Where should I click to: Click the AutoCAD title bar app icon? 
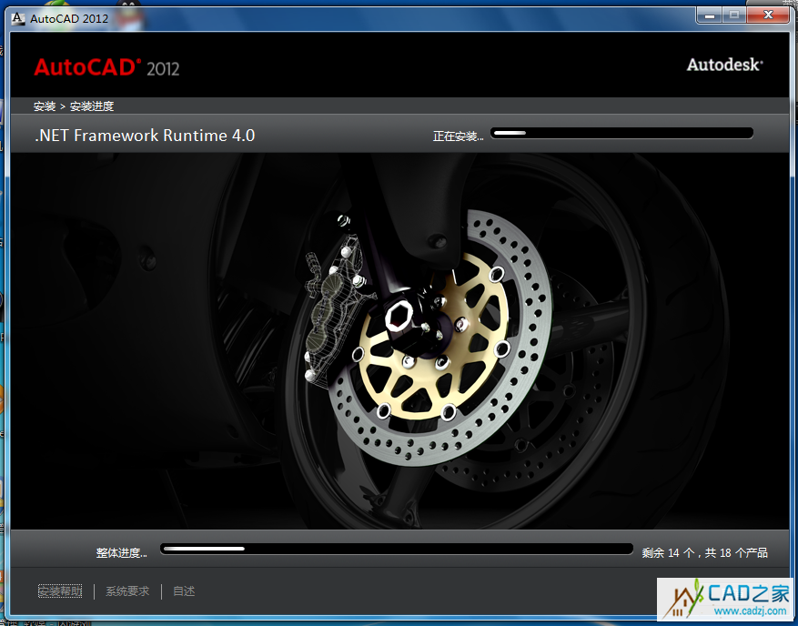(18, 18)
